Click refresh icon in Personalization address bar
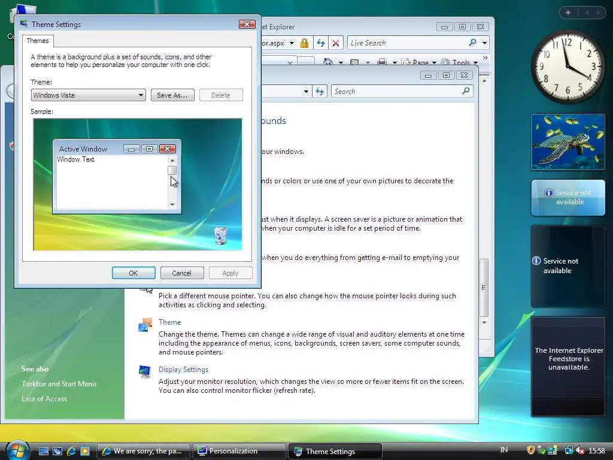 320,92
